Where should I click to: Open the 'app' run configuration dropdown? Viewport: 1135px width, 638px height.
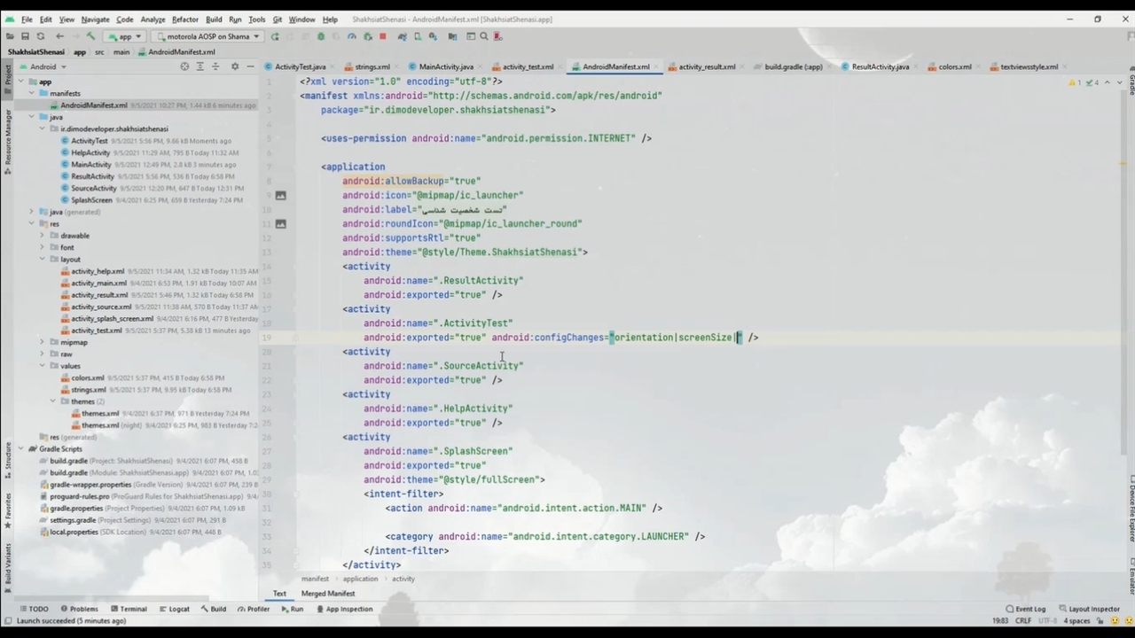125,36
